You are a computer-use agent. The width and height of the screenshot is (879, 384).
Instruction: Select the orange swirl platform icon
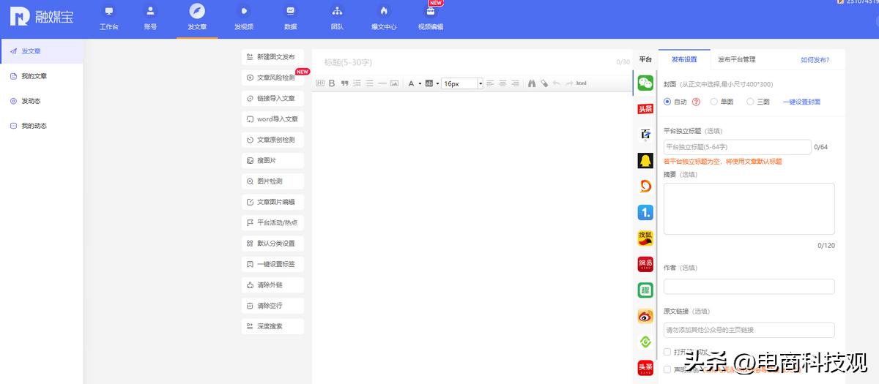coord(645,187)
